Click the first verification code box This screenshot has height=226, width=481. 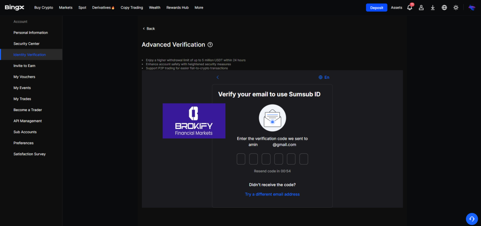click(241, 159)
